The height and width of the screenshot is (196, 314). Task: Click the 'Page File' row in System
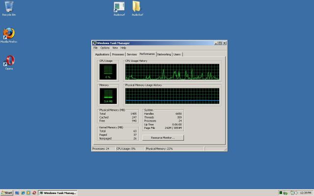point(163,128)
